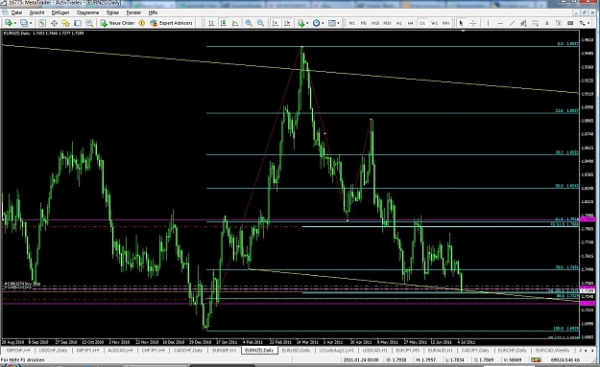The height and width of the screenshot is (367, 600).
Task: Select M5 timeframe
Action: [x=364, y=23]
